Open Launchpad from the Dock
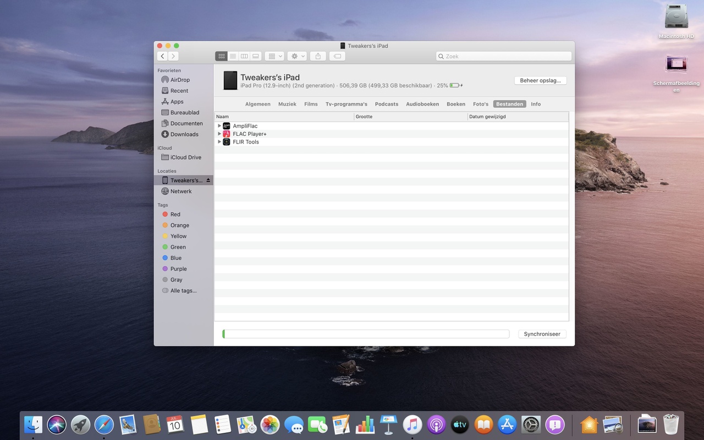Image resolution: width=704 pixels, height=440 pixels. (80, 425)
